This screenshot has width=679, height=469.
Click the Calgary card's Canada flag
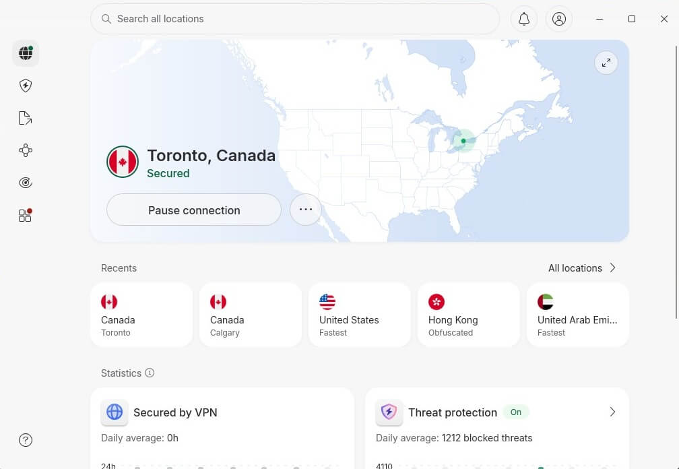point(218,302)
